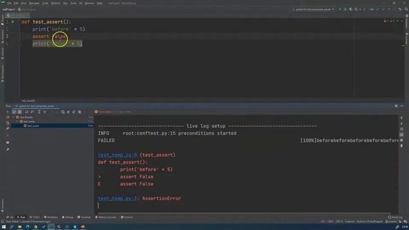
Task: Toggle scroll to end in console gutter
Action: 401,135
